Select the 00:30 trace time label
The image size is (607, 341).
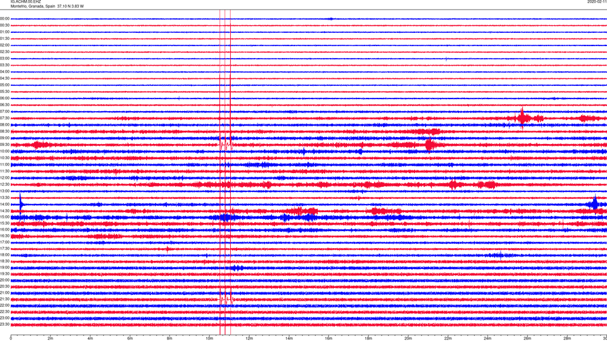point(5,25)
